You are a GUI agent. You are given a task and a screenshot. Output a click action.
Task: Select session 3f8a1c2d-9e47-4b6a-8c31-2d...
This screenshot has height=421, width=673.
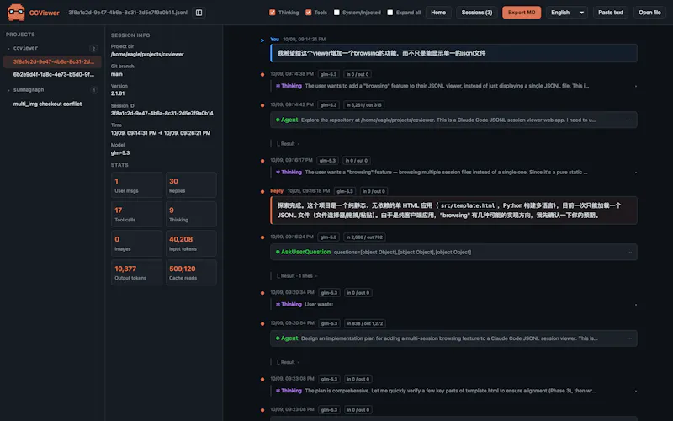(x=52, y=61)
